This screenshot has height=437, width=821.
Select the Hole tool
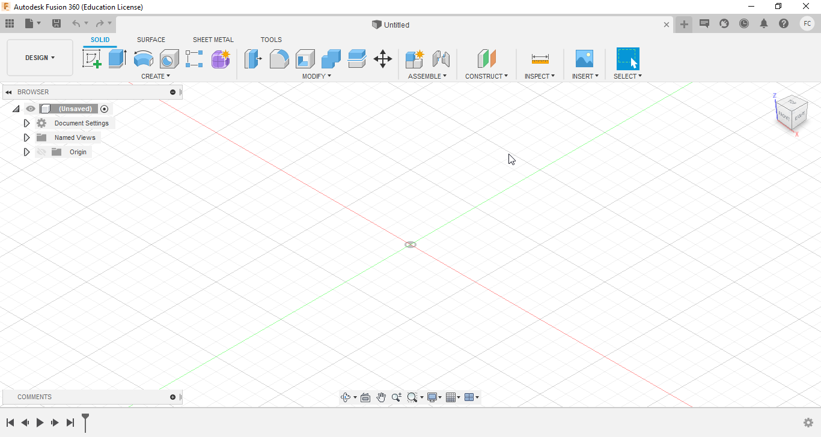pos(169,59)
